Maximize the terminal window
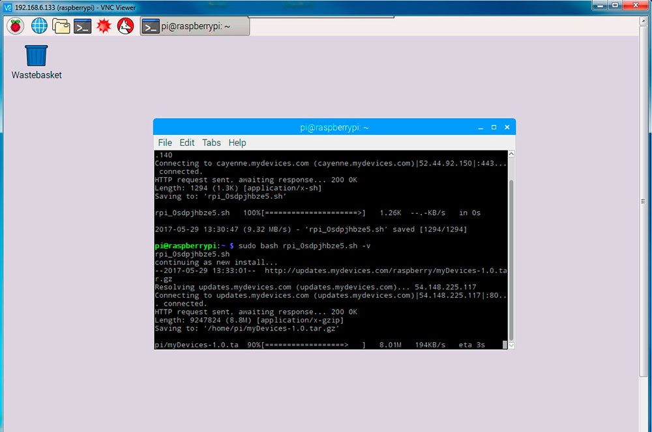 pyautogui.click(x=494, y=128)
